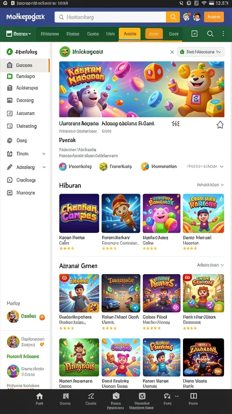Click the square window icon in green toolbar
The height and width of the screenshot is (414, 232).
[195, 34]
